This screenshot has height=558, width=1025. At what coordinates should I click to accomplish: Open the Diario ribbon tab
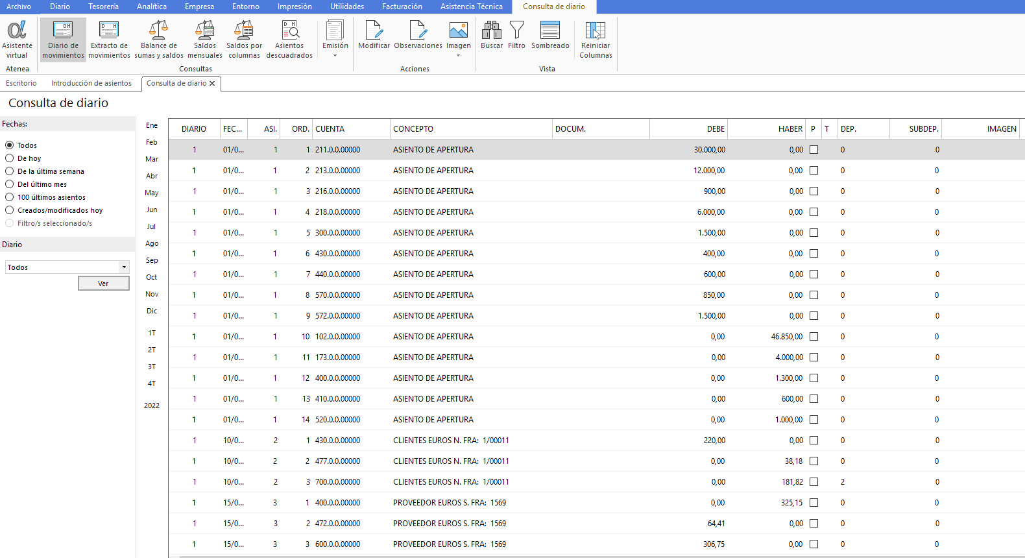click(x=60, y=6)
